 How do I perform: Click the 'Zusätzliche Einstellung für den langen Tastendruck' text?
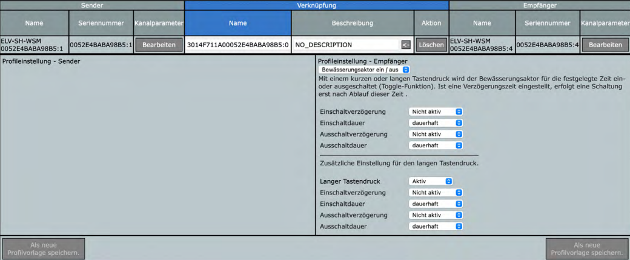(x=399, y=164)
